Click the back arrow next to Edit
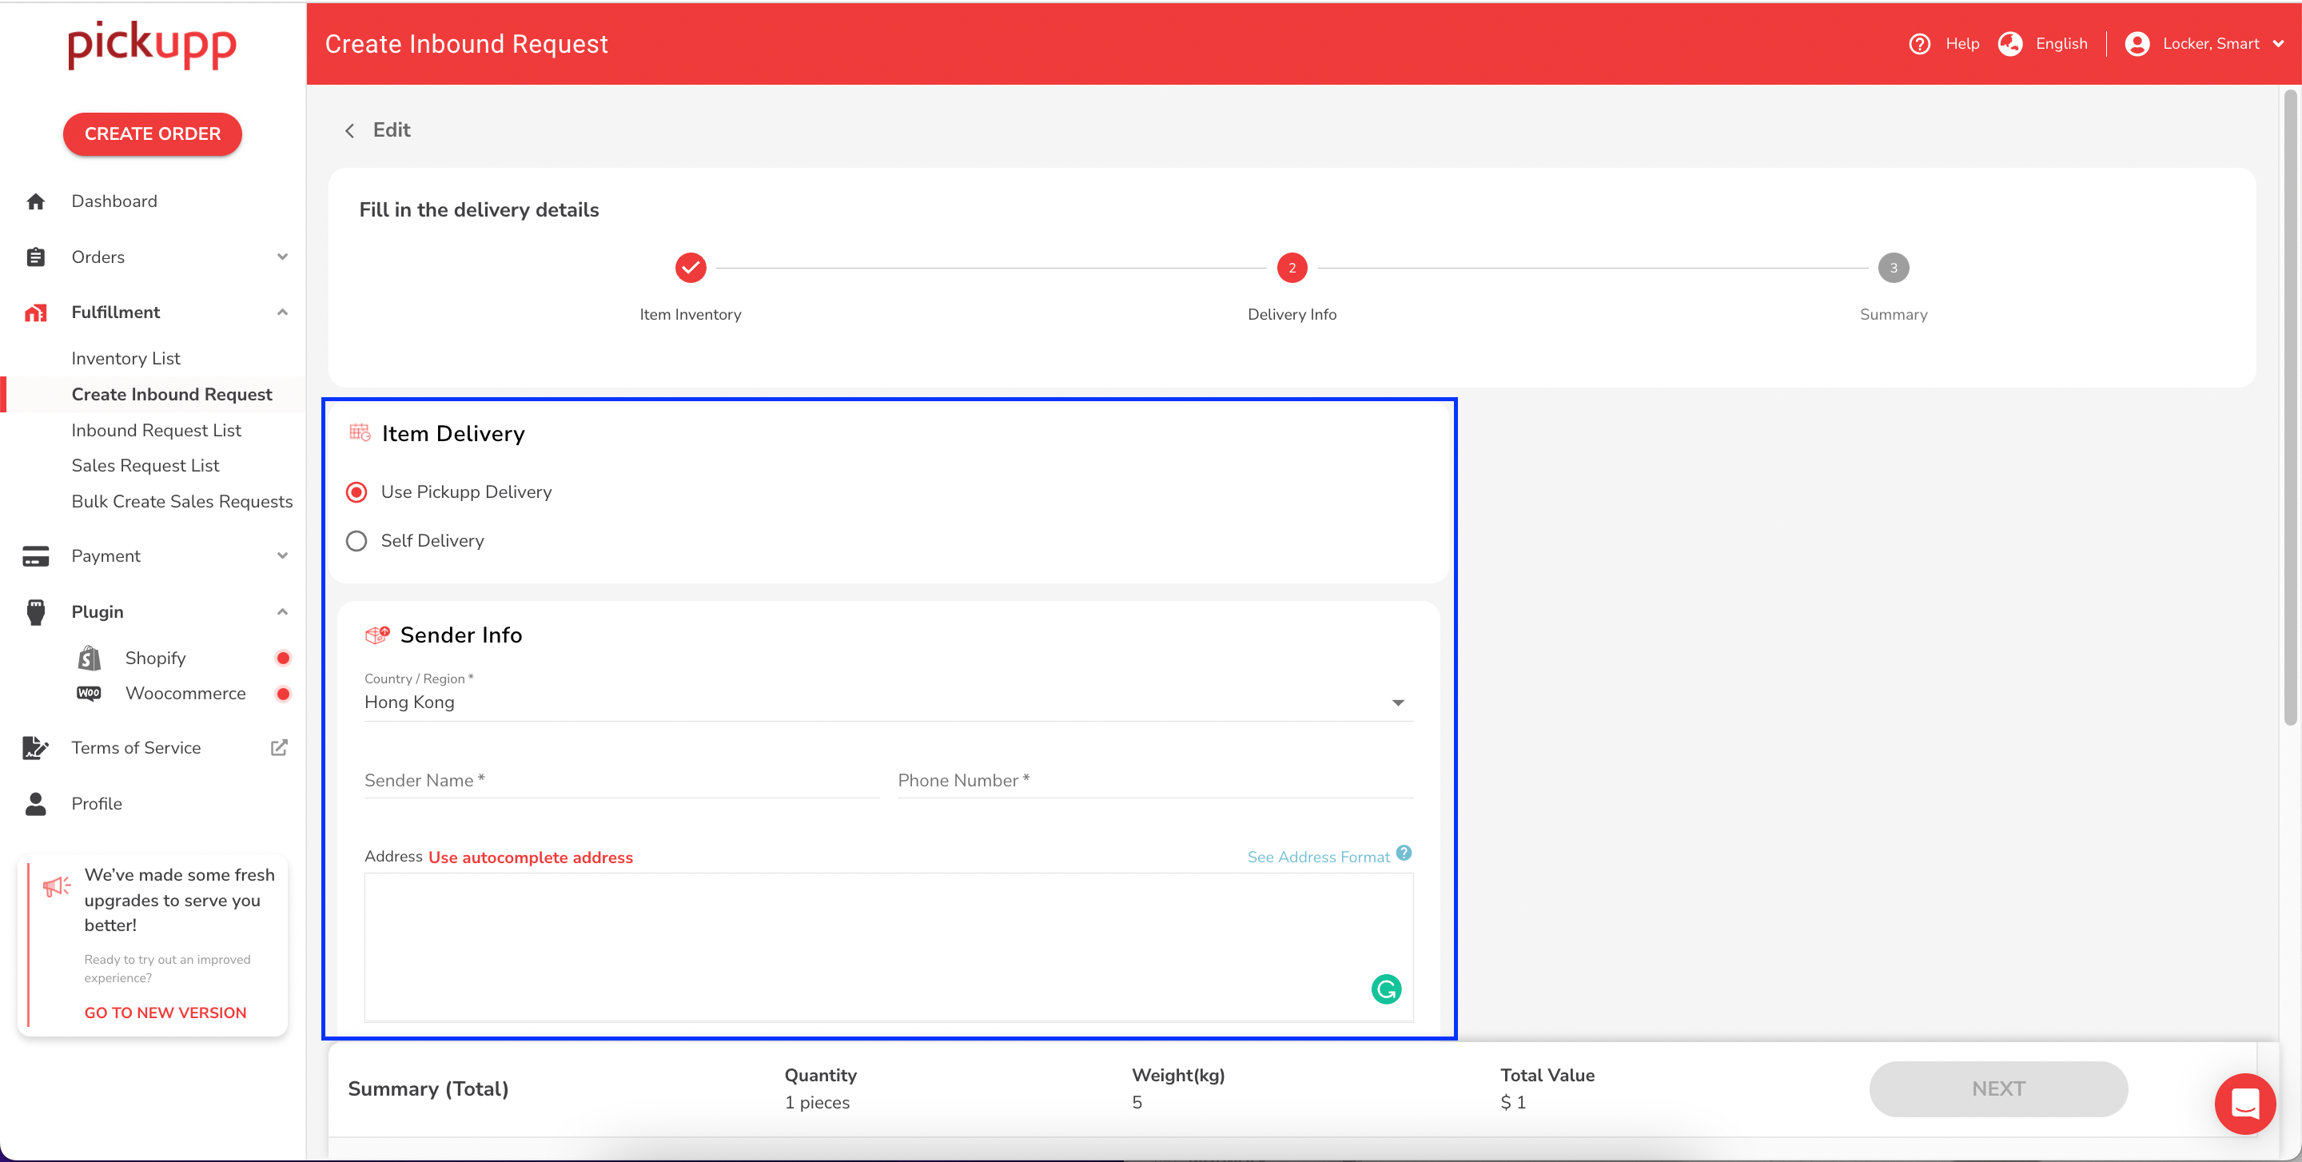 (x=350, y=130)
